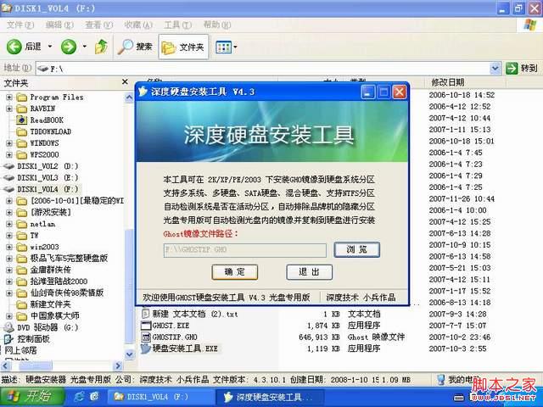Select drive DISK1_VOL2 (D:) icon
The image size is (543, 407).
click(8, 166)
